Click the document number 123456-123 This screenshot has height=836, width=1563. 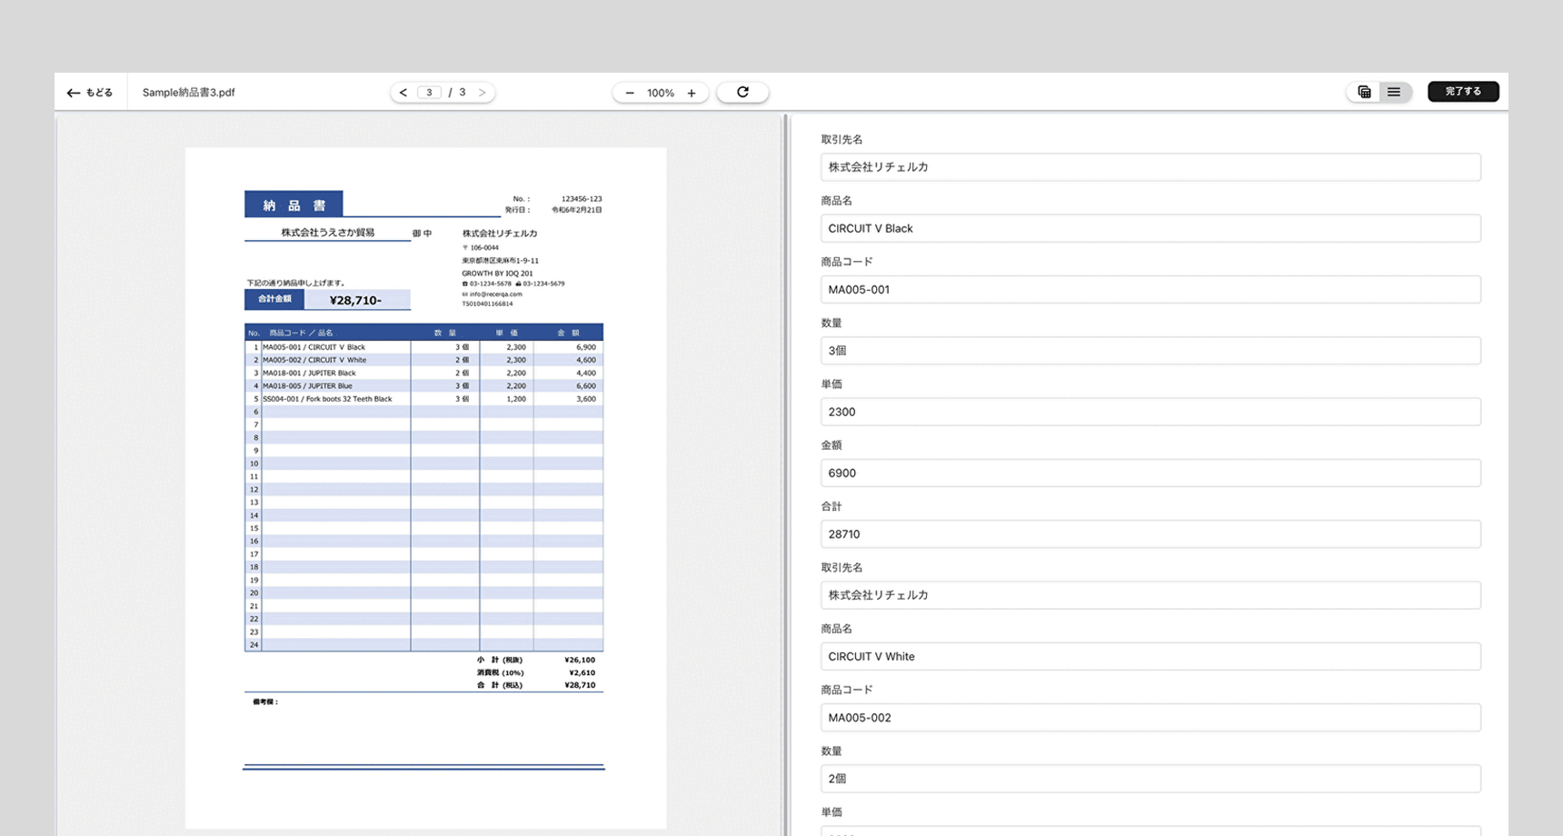pos(582,198)
